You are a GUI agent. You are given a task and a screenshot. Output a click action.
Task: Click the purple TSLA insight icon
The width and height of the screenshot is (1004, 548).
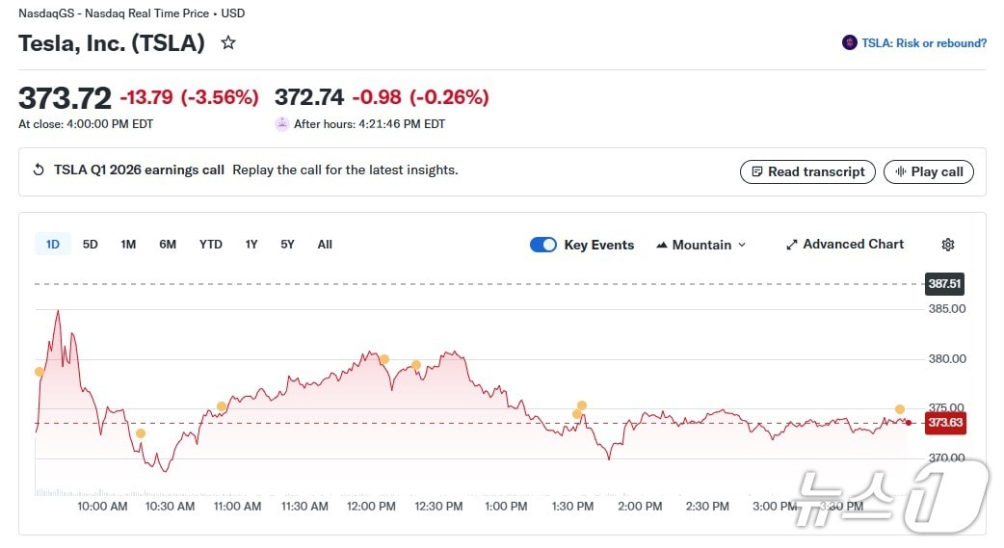pyautogui.click(x=849, y=43)
